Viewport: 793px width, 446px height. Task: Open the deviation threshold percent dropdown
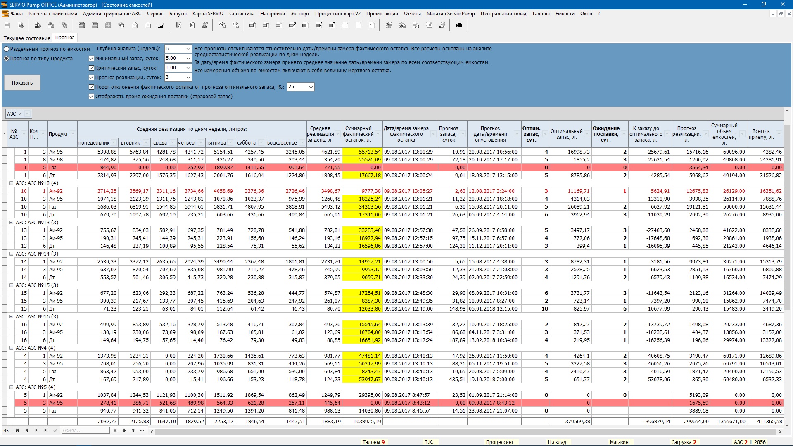coord(311,87)
